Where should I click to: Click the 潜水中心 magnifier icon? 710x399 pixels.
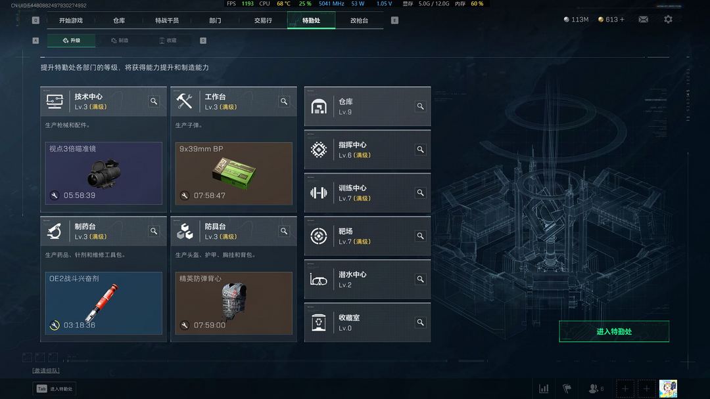click(x=420, y=280)
